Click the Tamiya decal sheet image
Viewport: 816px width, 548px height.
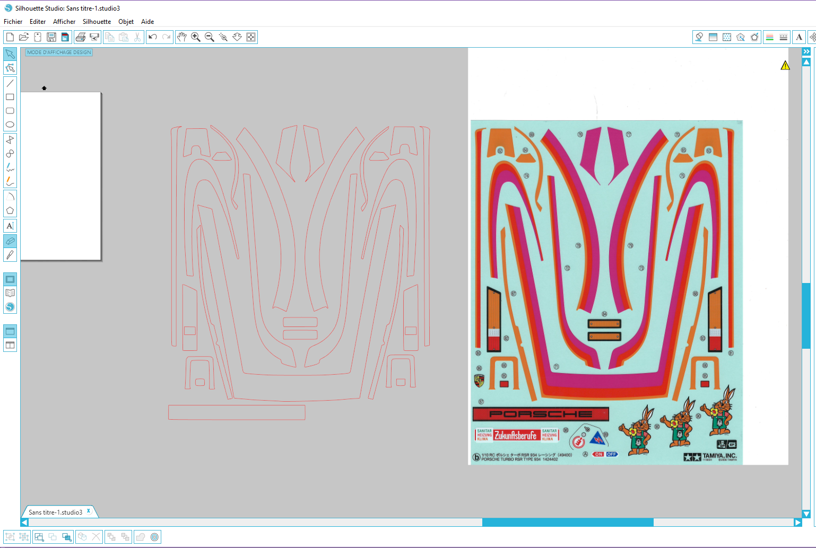click(x=606, y=293)
